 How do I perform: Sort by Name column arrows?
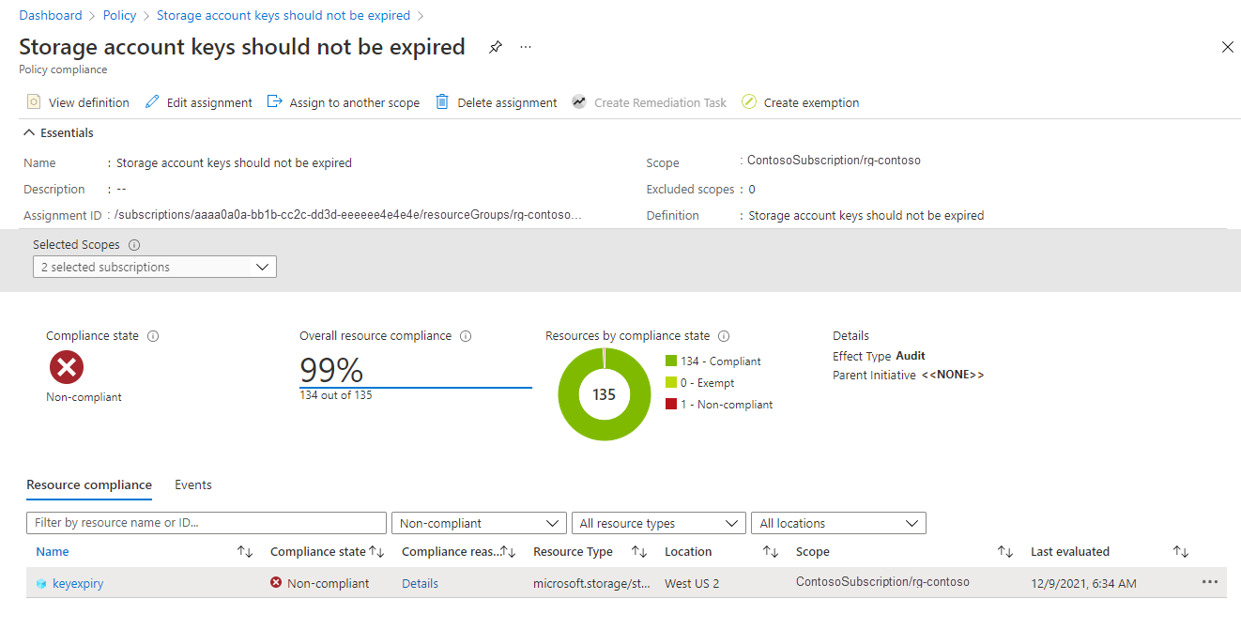(x=245, y=552)
